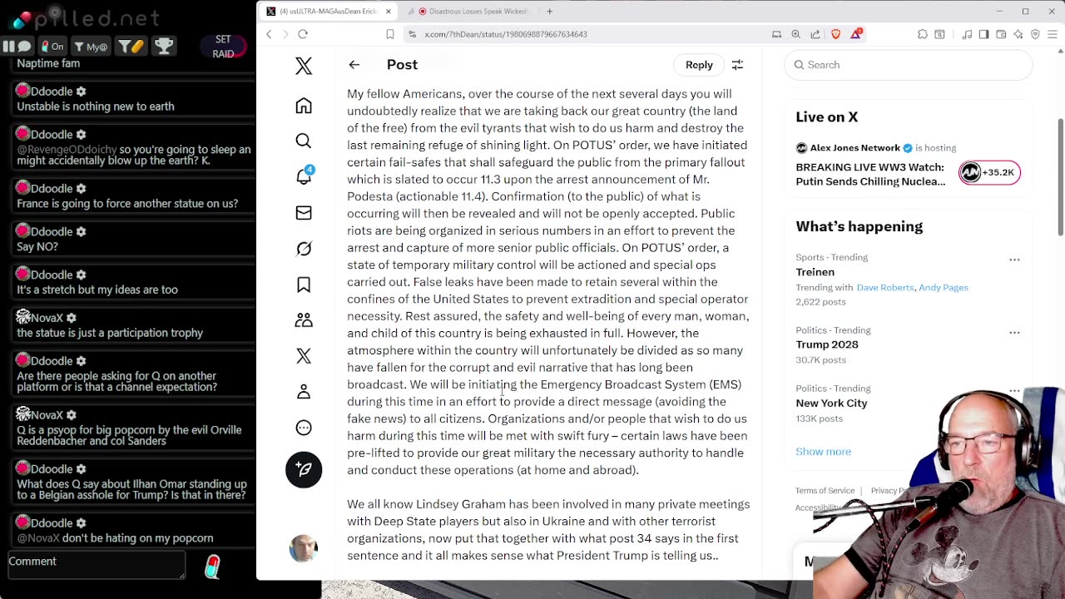The width and height of the screenshot is (1065, 599).
Task: Click Andy Pages link
Action: pos(944,287)
